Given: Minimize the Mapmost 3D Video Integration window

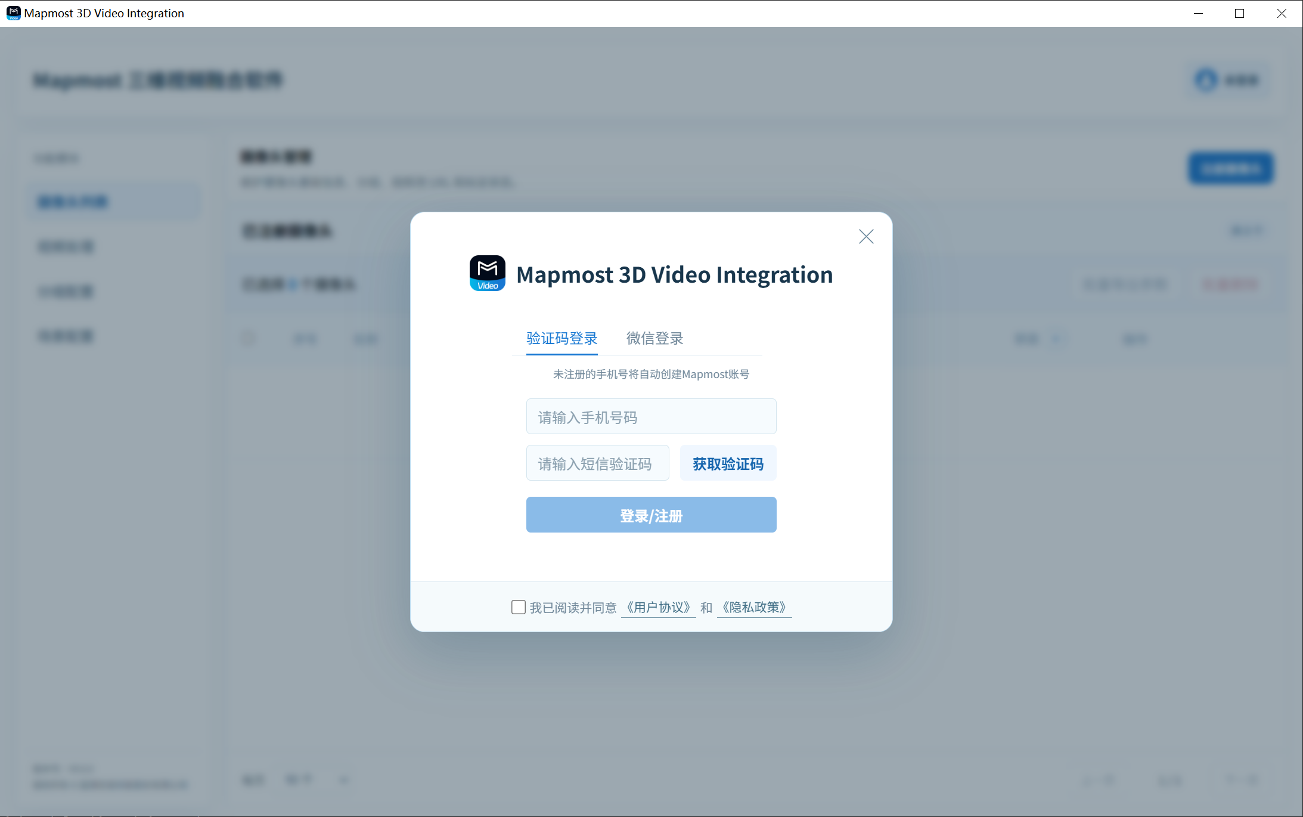Looking at the screenshot, I should pos(1198,13).
